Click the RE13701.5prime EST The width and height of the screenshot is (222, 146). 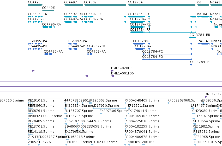click(x=31, y=129)
